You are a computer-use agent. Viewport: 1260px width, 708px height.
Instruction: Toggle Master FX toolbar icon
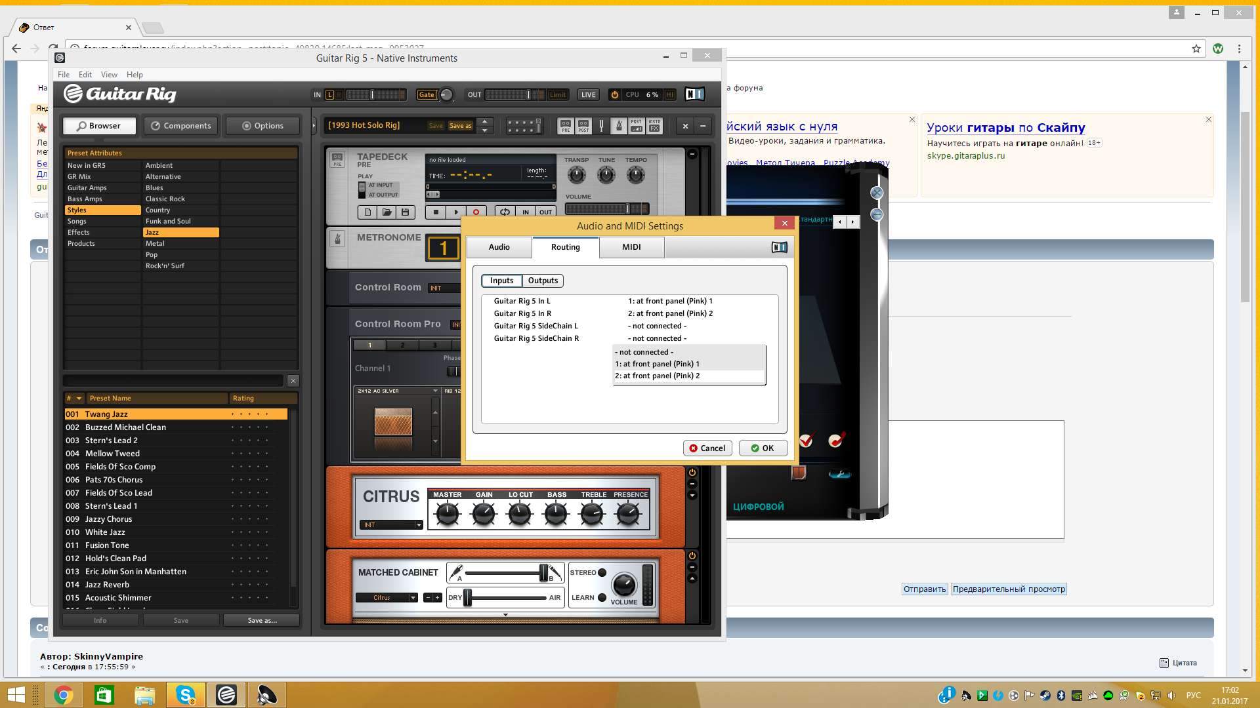[x=654, y=126]
